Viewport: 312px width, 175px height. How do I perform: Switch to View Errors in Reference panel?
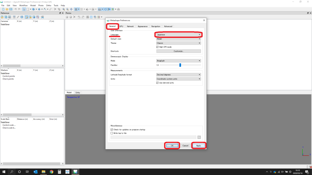(x=30, y=17)
